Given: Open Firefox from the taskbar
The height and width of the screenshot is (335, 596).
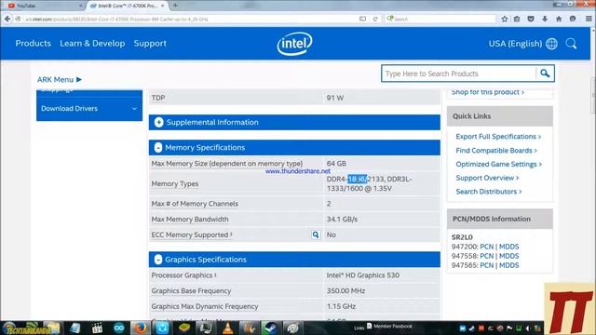Looking at the screenshot, I should click(x=141, y=328).
